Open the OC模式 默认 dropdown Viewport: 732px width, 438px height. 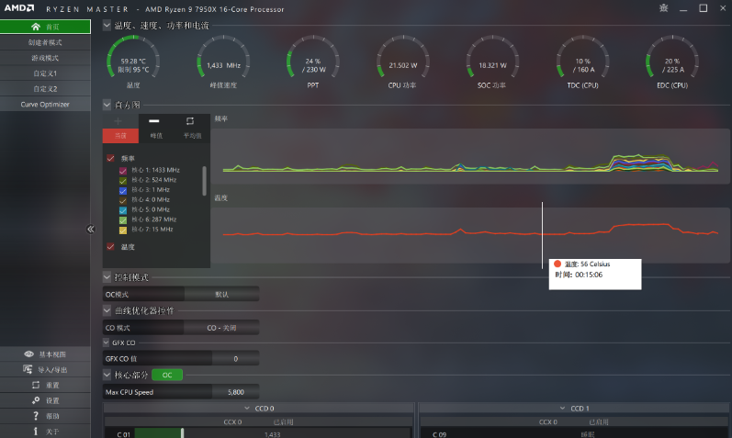pos(221,294)
